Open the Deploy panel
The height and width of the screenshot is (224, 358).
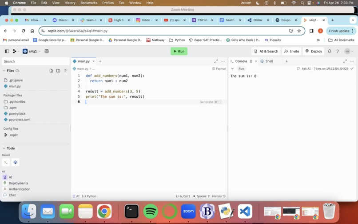(x=314, y=51)
